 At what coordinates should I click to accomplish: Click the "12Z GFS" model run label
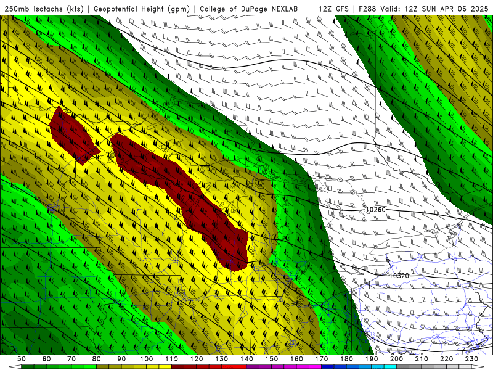[x=333, y=9]
